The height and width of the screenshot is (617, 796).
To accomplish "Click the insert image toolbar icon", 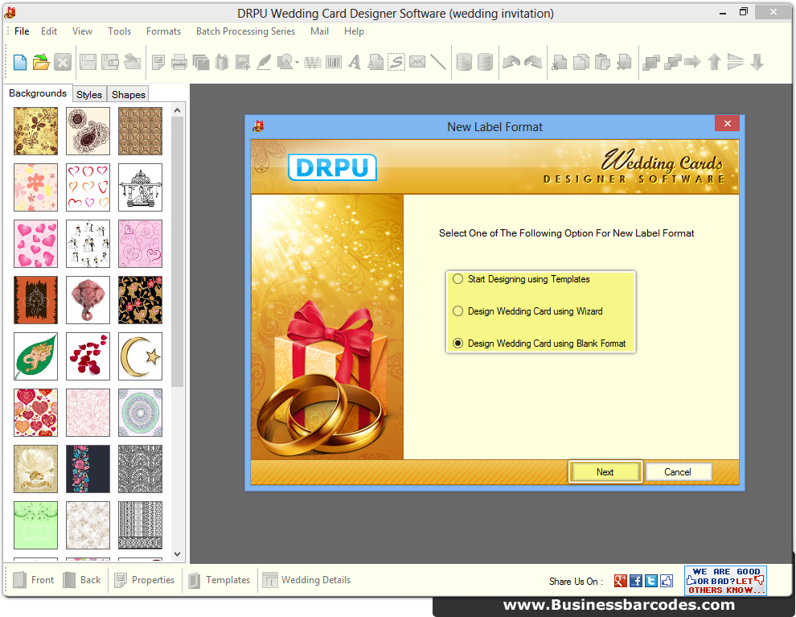I will [x=242, y=63].
